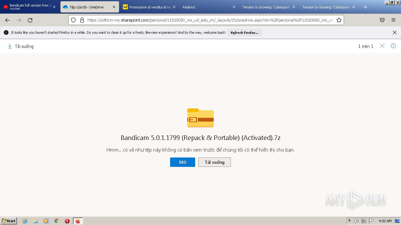Viewport: 401px width, 225px height.
Task: Click the Refresh Firefox... button
Action: (244, 32)
